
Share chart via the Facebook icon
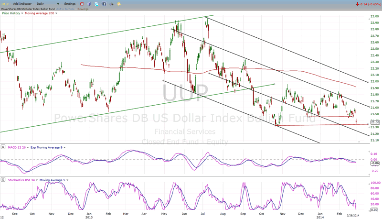104,4
